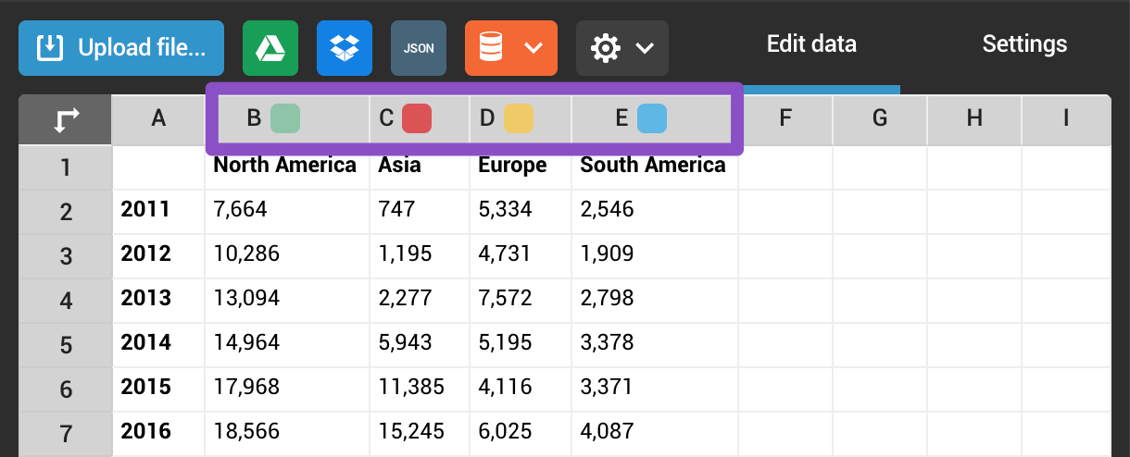
Task: Select row 5 header
Action: pos(66,346)
